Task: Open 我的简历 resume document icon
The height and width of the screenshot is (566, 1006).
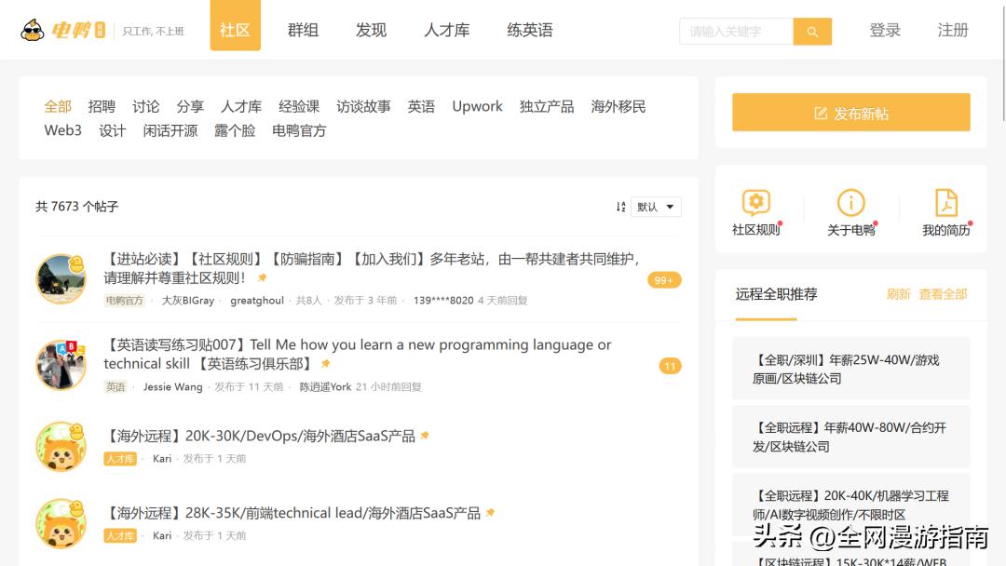Action: tap(945, 204)
